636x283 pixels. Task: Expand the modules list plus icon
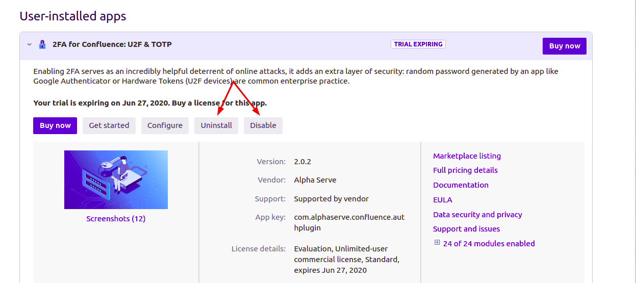point(437,243)
